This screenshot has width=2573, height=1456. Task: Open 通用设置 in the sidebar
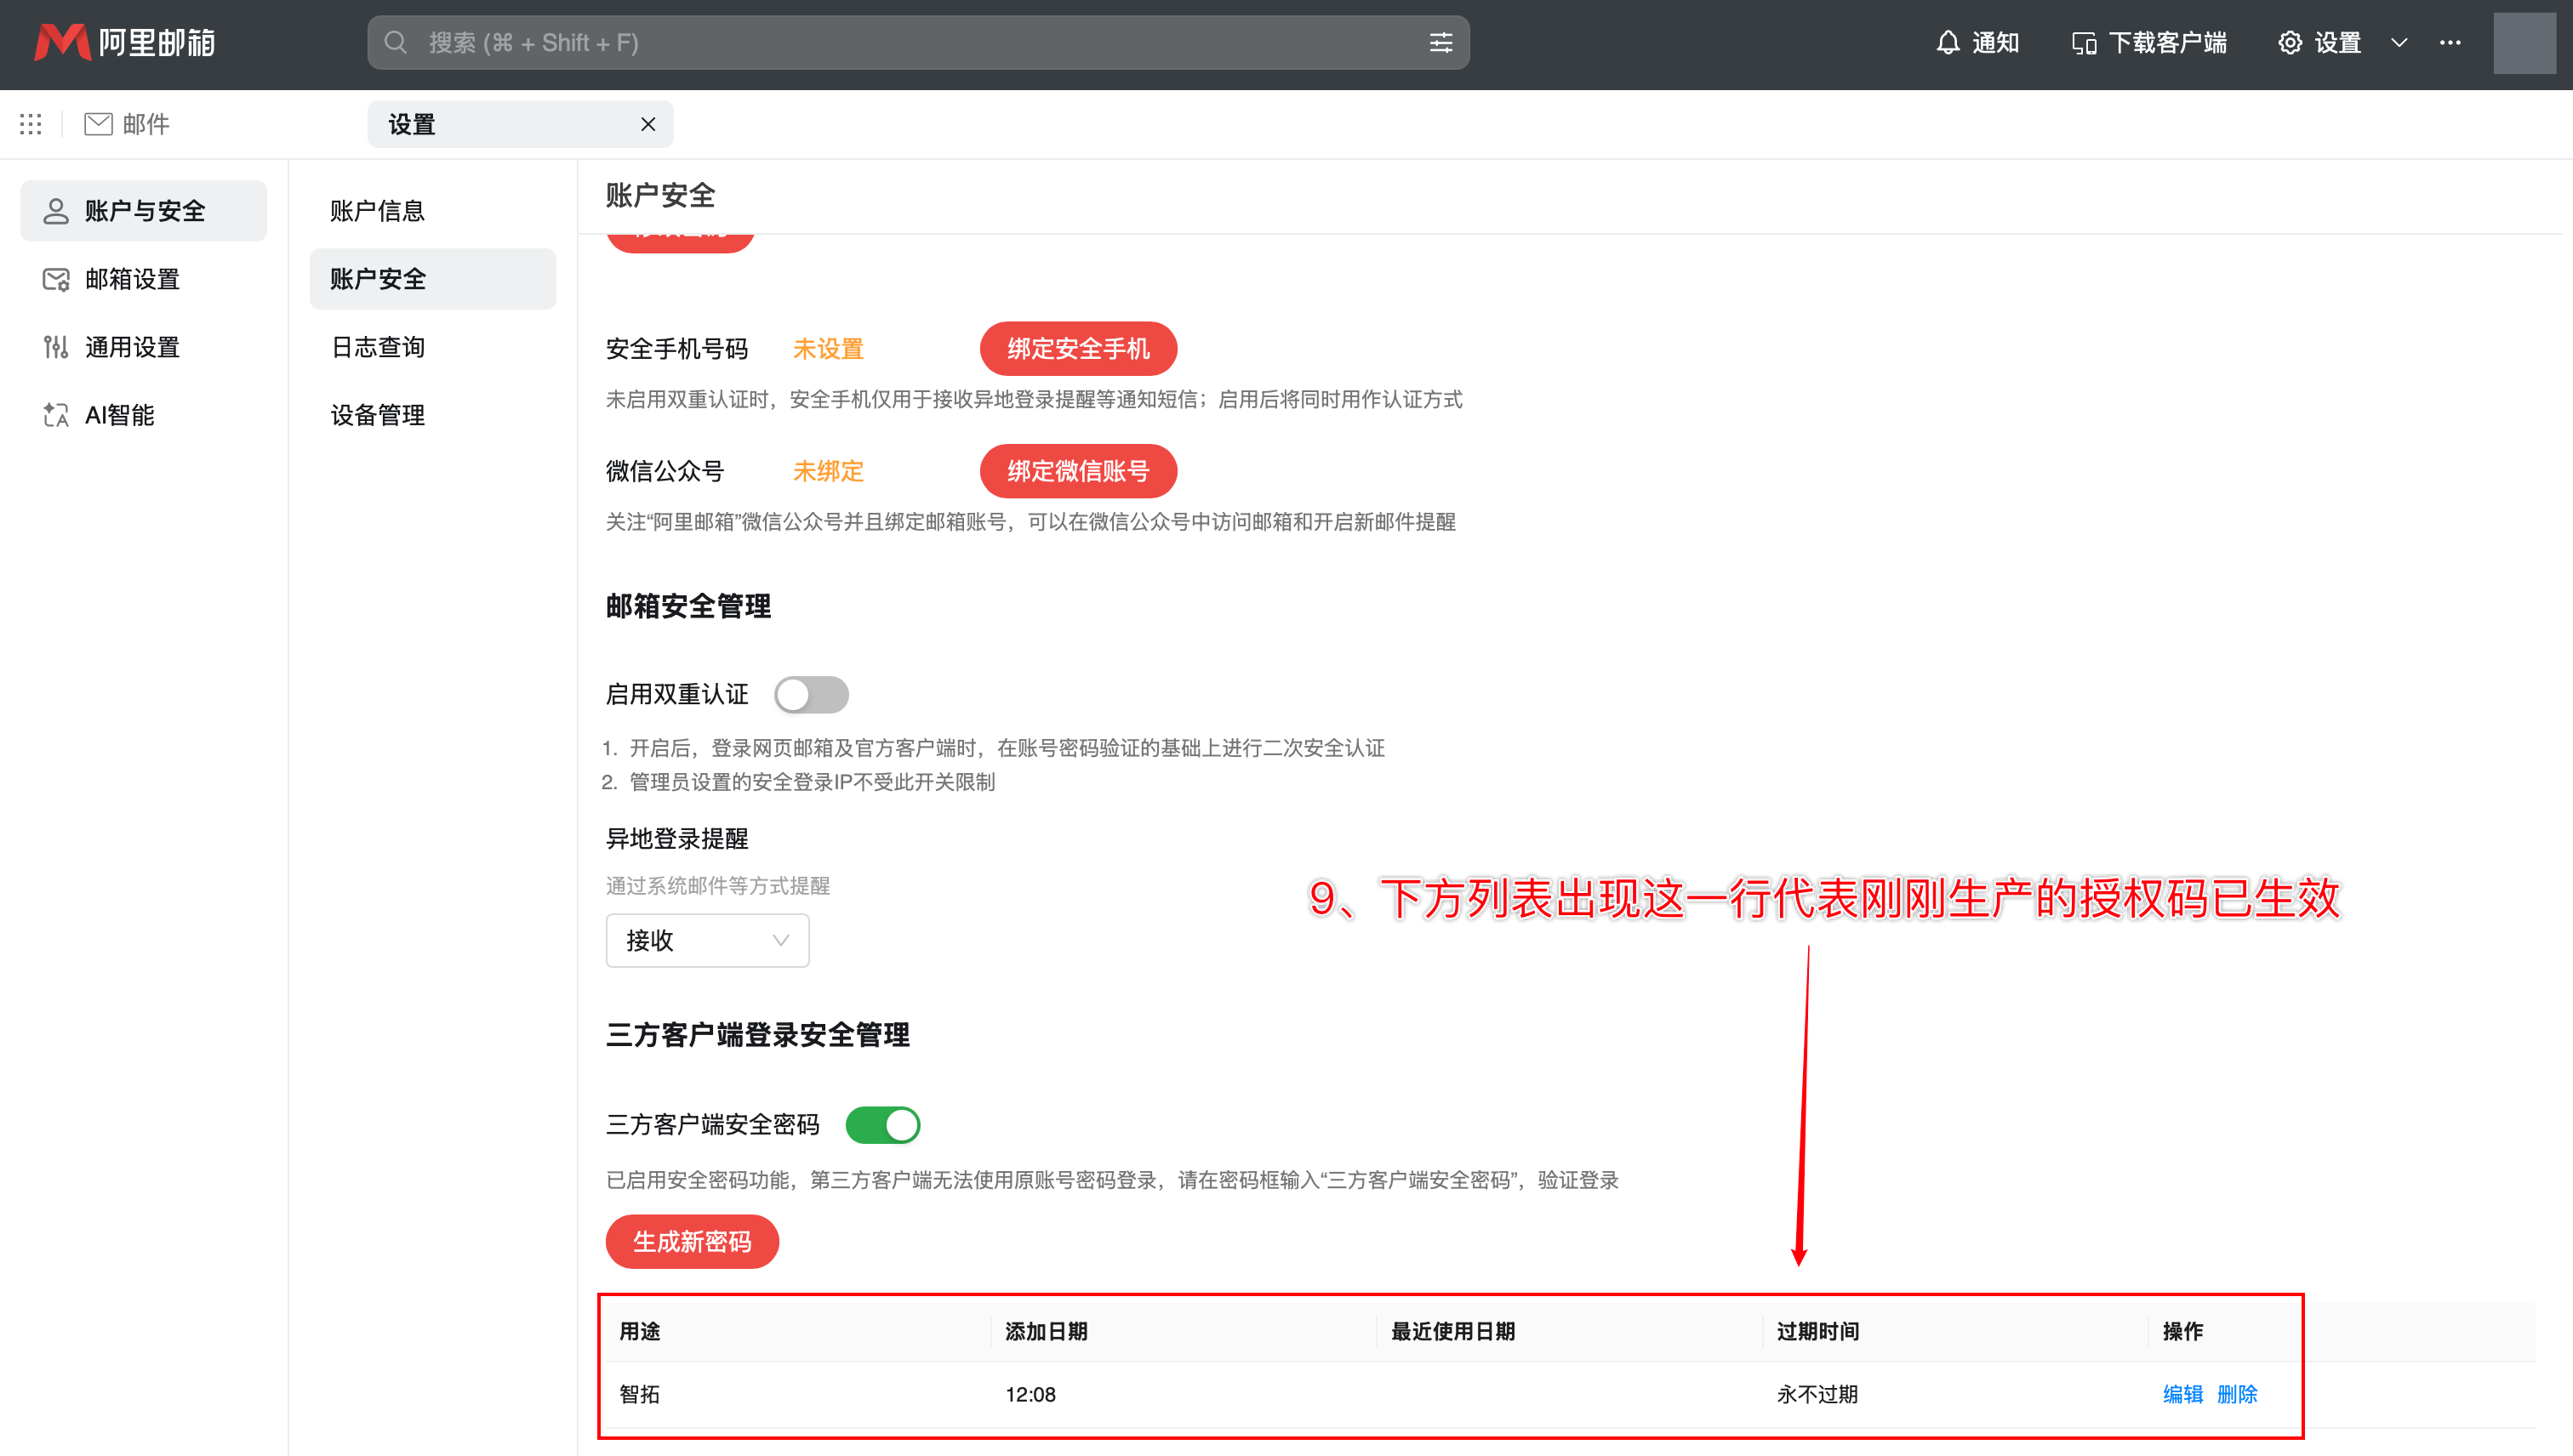pyautogui.click(x=143, y=346)
